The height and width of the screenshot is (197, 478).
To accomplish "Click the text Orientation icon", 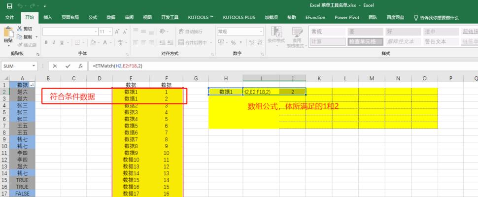I will (x=162, y=32).
